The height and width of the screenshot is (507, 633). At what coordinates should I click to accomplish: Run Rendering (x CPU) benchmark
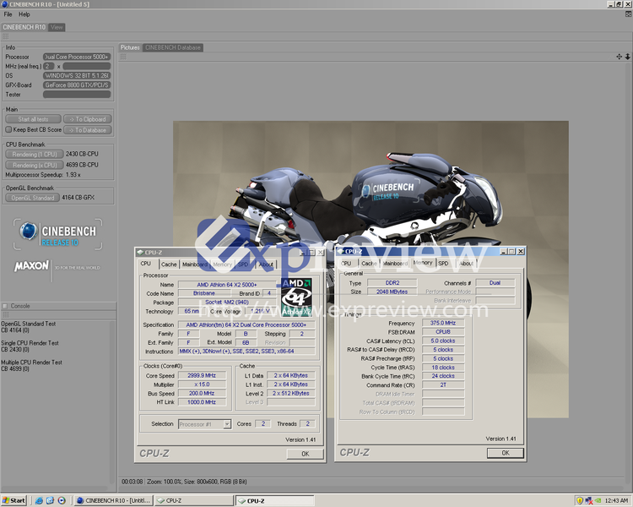[35, 165]
